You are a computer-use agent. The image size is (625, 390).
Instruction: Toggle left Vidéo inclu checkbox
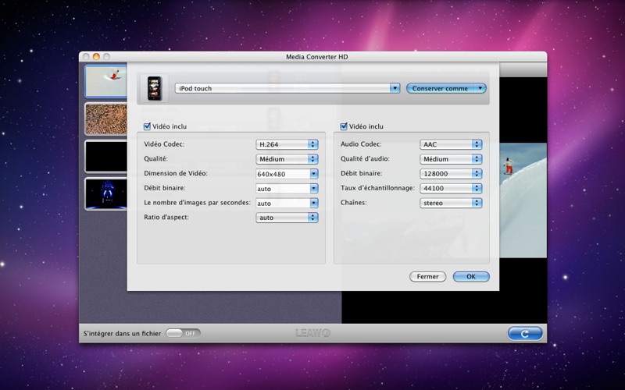147,126
